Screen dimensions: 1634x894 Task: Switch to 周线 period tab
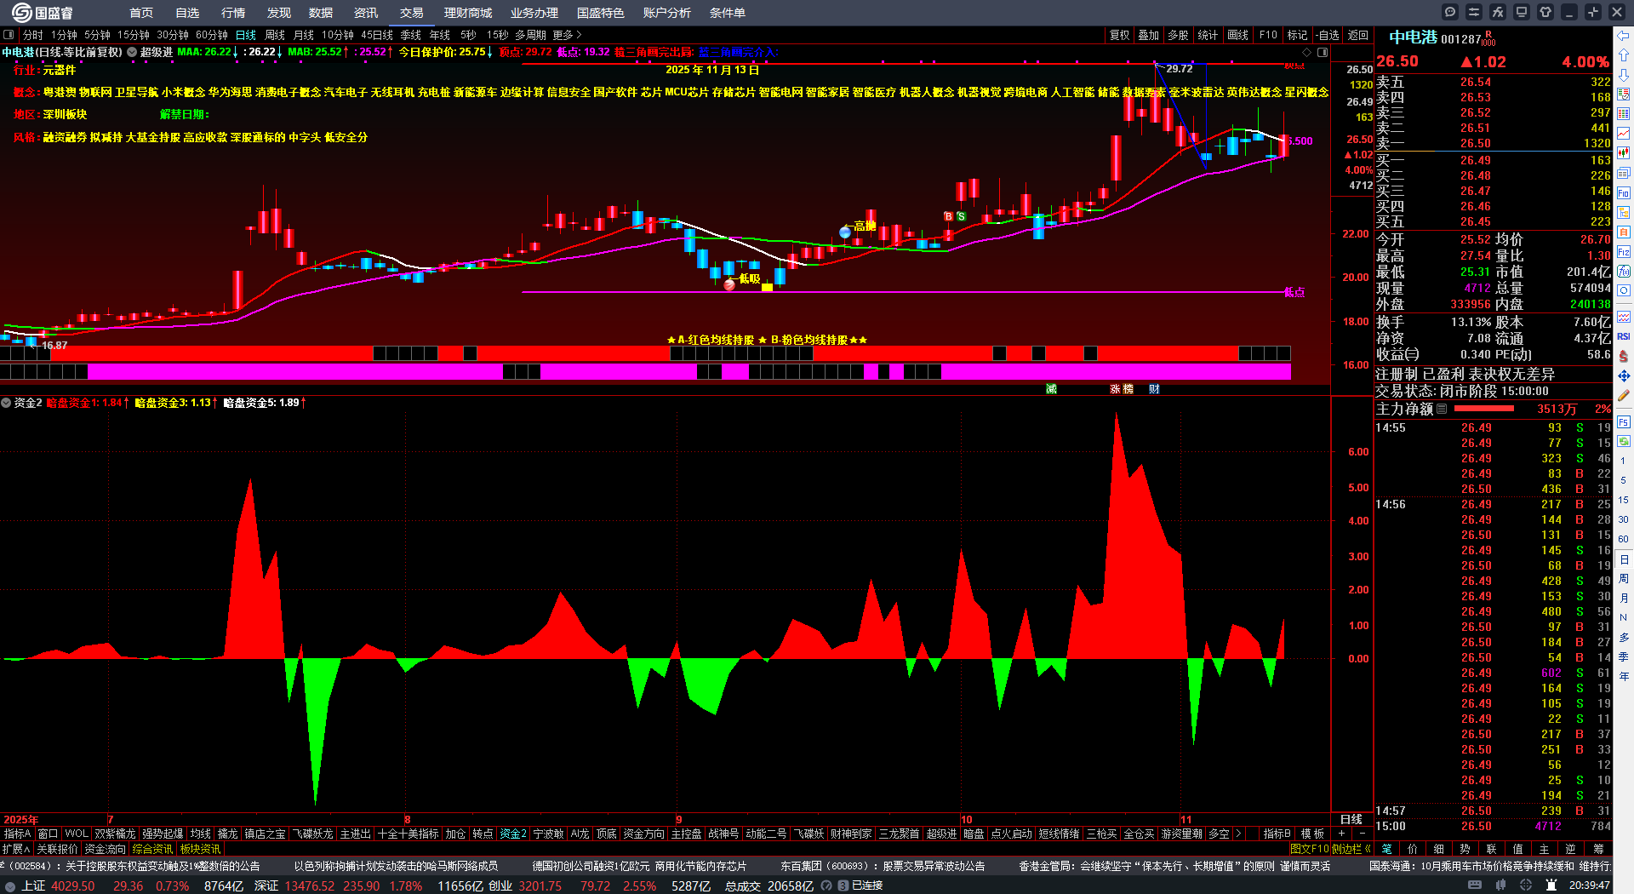275,35
